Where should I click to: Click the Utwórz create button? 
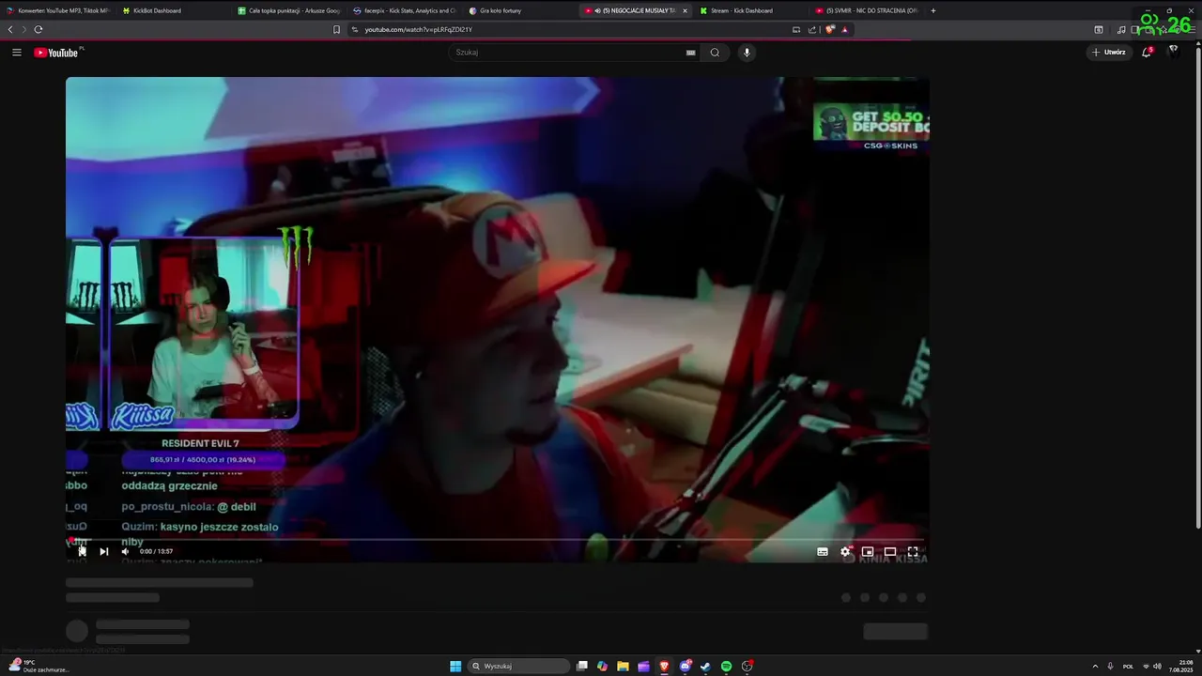tap(1109, 53)
